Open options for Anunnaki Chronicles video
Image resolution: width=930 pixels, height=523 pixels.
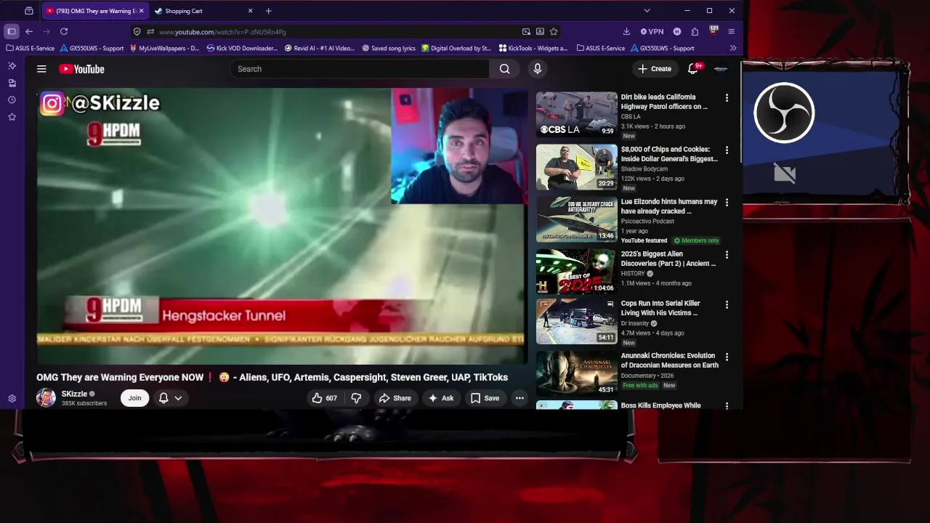(727, 357)
